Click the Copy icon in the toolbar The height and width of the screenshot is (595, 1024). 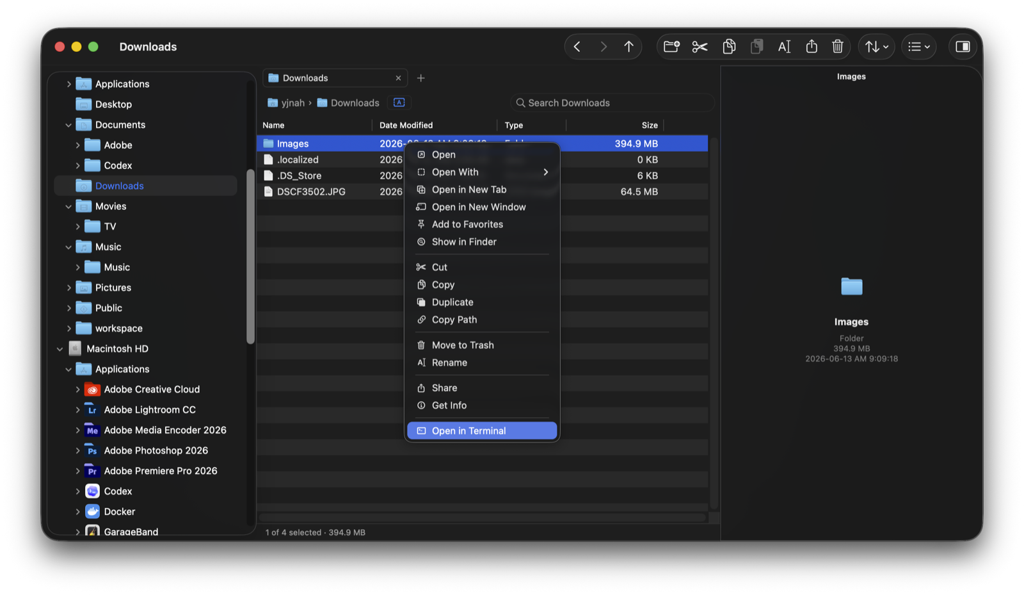(729, 47)
